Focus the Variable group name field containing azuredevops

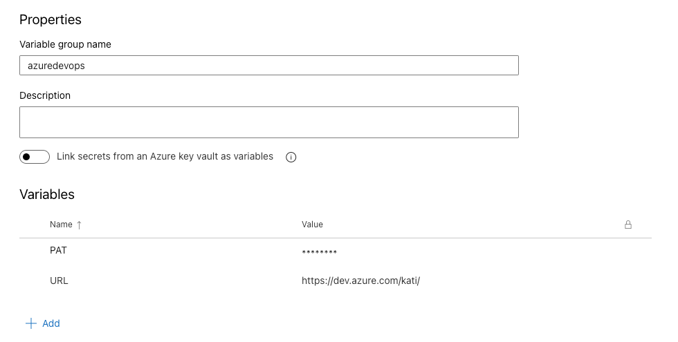point(269,65)
